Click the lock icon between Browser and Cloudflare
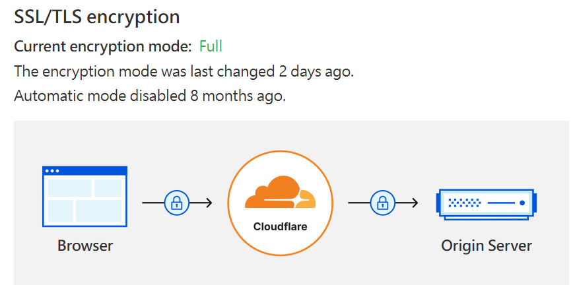Image resolution: width=575 pixels, height=295 pixels. pyautogui.click(x=176, y=202)
